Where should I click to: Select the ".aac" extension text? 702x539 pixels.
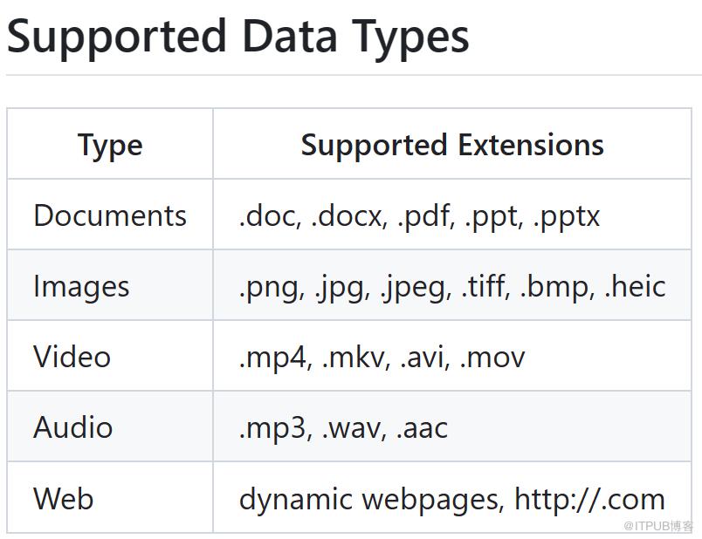pos(422,427)
